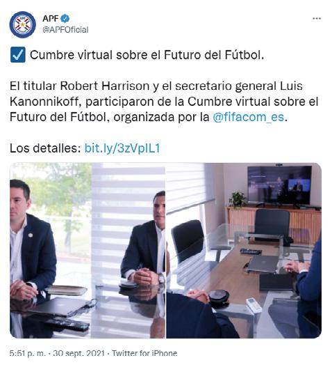
Task: Open the APF profile avatar
Action: [x=23, y=24]
